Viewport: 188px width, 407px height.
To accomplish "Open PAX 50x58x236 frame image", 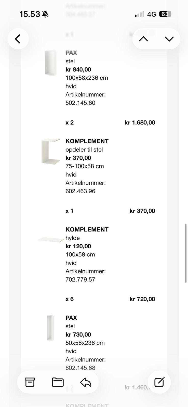I will [x=51, y=328].
